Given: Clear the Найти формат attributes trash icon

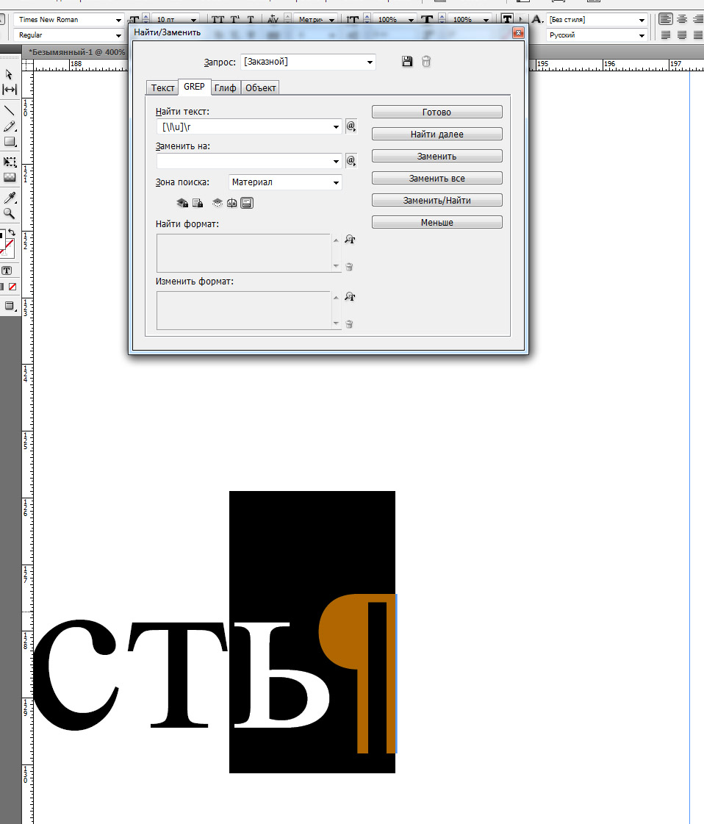Looking at the screenshot, I should coord(349,267).
